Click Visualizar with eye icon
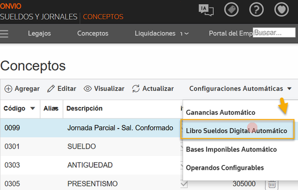This screenshot has height=190, width=298. click(104, 89)
